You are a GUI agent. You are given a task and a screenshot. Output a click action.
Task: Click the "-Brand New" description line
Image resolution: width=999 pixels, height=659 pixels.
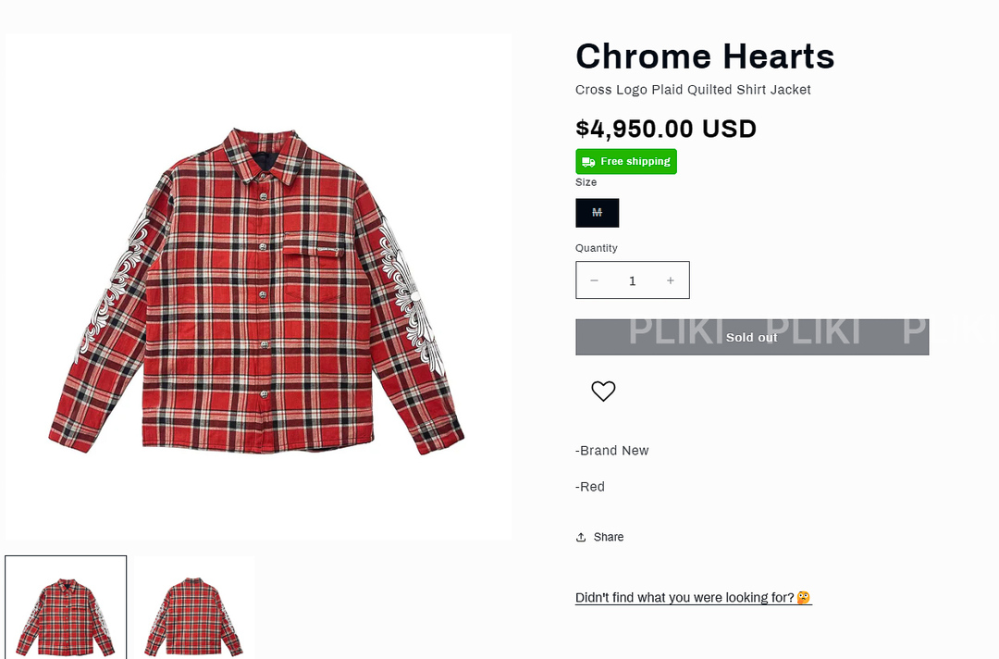point(612,451)
